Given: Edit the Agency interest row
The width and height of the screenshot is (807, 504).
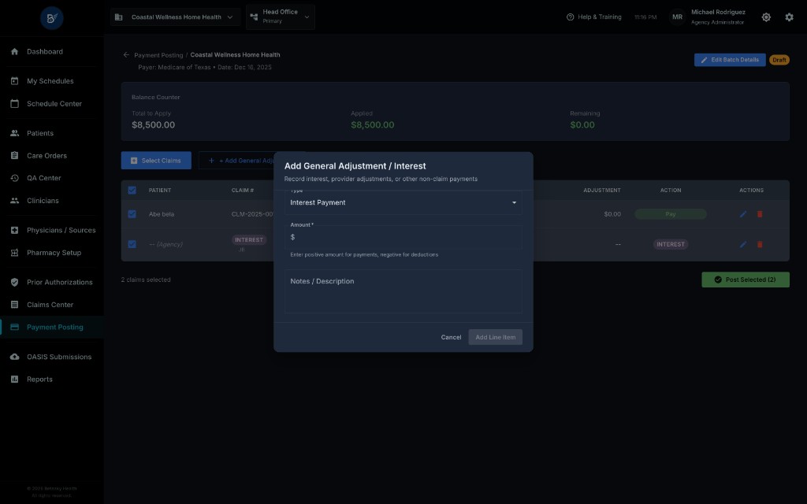Looking at the screenshot, I should 742,244.
